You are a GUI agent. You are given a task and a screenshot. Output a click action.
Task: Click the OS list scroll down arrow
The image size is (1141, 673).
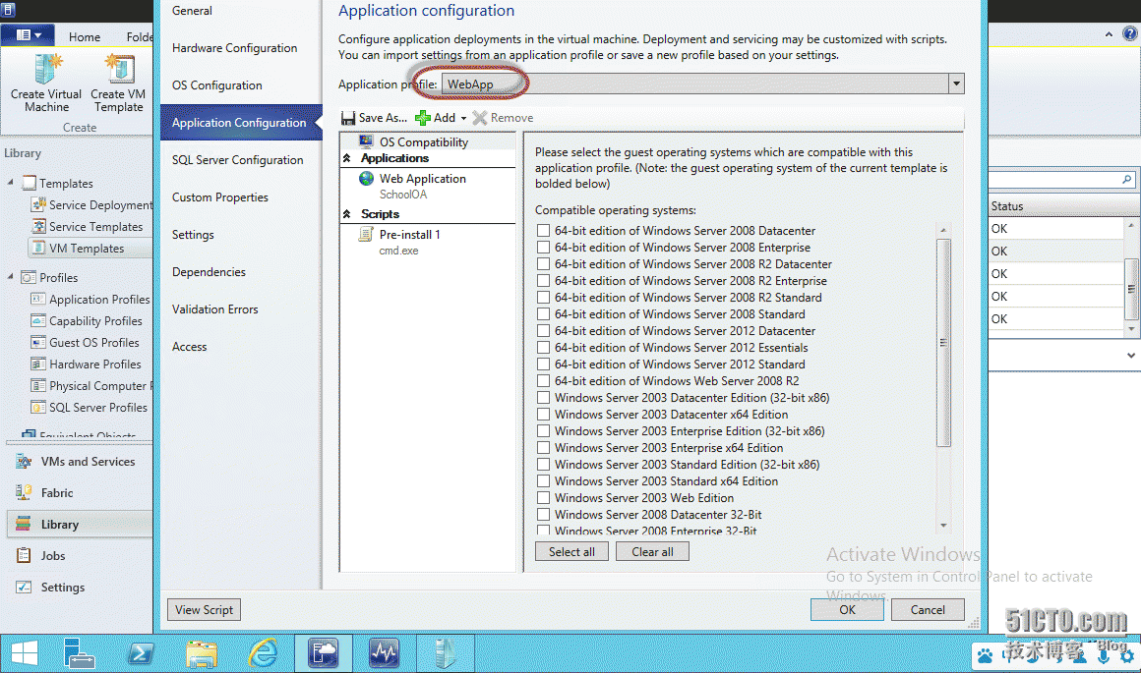point(943,526)
